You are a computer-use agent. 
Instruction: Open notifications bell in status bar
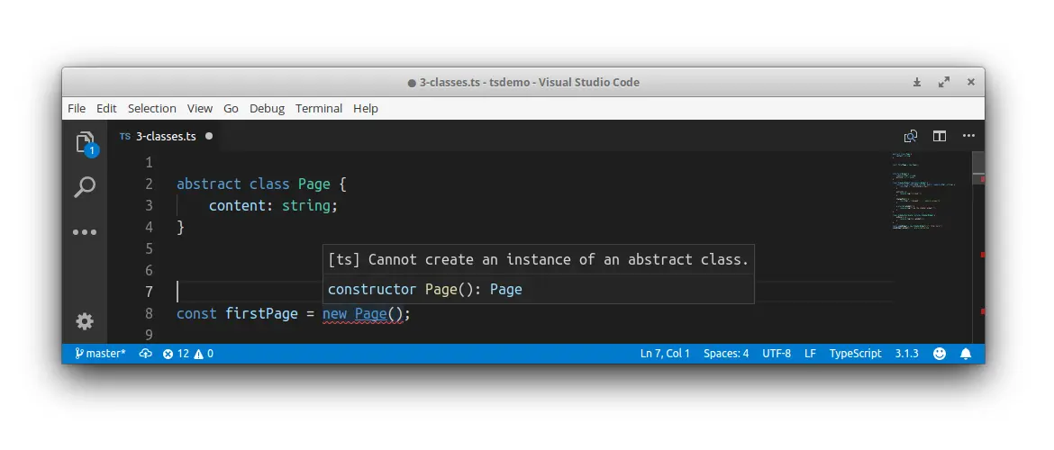coord(966,354)
